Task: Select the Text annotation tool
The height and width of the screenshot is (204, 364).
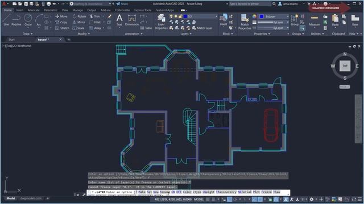Action: [119, 20]
